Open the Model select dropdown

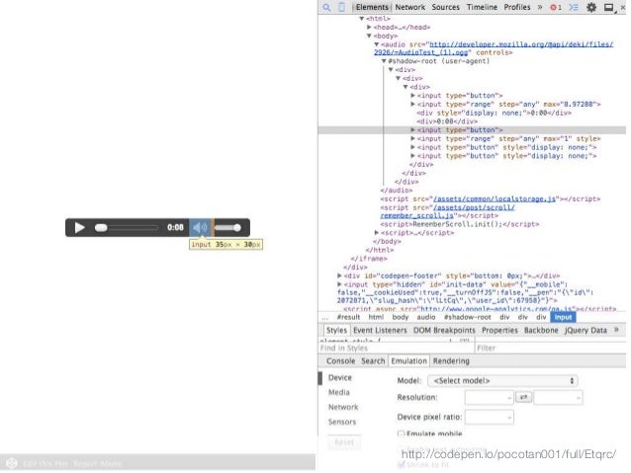click(x=502, y=380)
